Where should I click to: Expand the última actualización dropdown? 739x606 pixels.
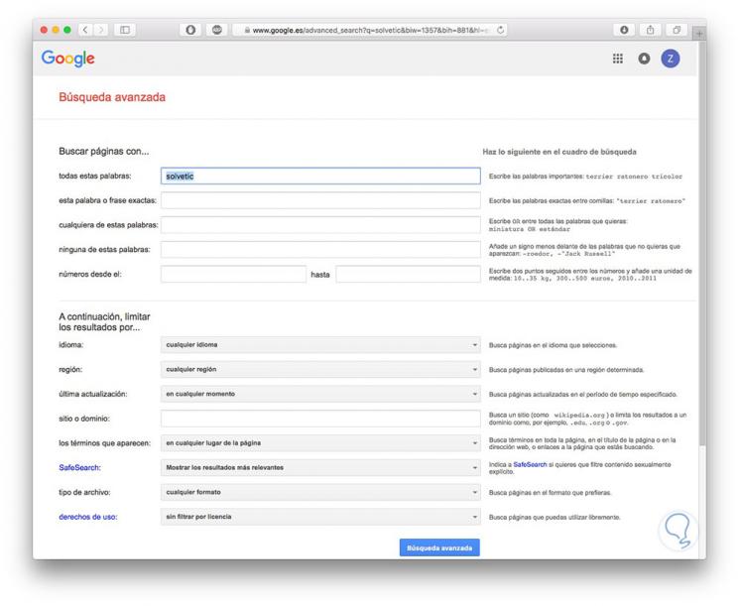(320, 394)
